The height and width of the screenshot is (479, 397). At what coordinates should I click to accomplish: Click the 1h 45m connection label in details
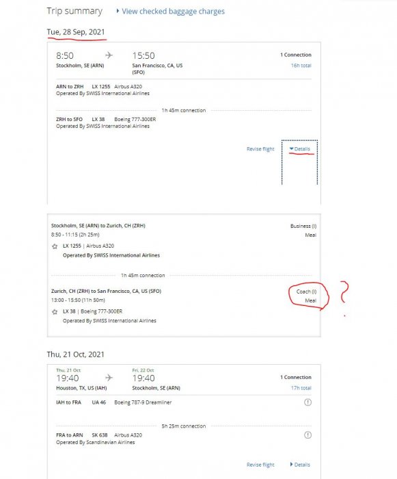coord(143,275)
